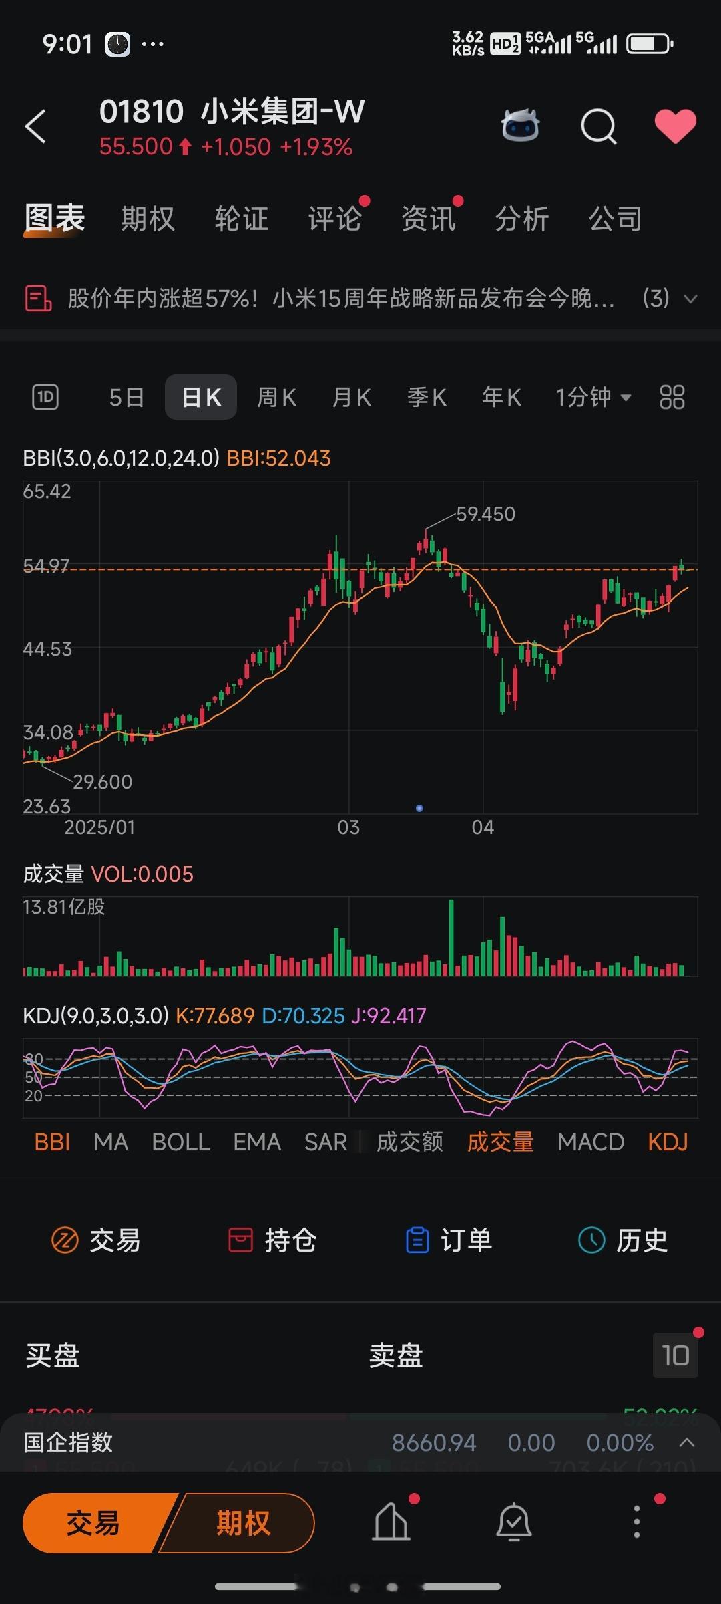Viewport: 721px width, 1604px height.
Task: Select the MA indicator
Action: (111, 1142)
